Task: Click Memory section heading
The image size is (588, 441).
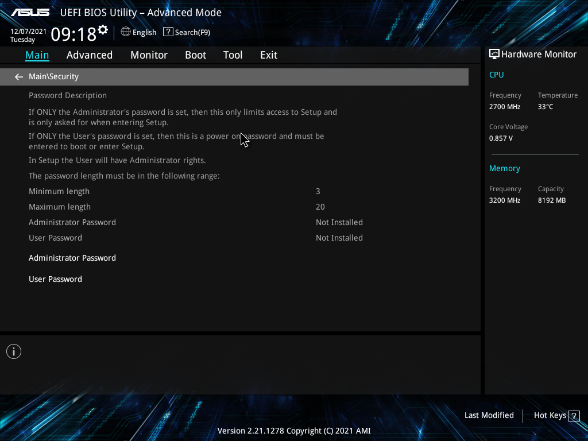Action: pos(505,168)
